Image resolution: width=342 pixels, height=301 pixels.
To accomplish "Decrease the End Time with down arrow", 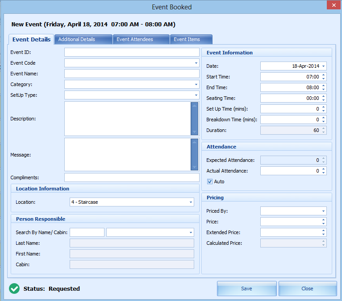I will (323, 89).
